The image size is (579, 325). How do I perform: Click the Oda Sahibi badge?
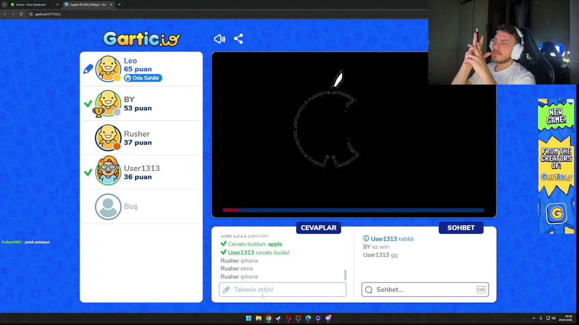pyautogui.click(x=143, y=78)
